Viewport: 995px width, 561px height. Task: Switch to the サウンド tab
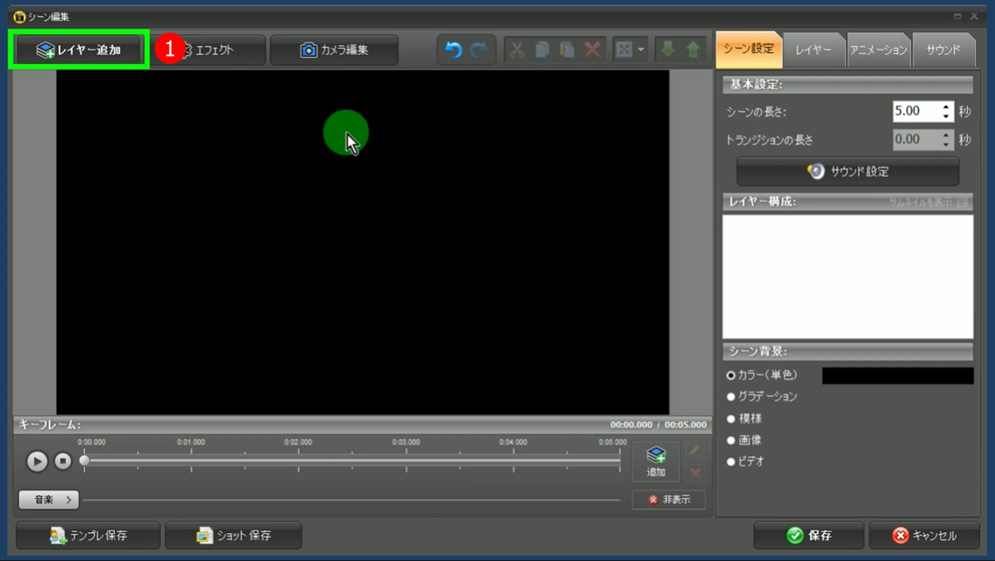[x=943, y=51]
